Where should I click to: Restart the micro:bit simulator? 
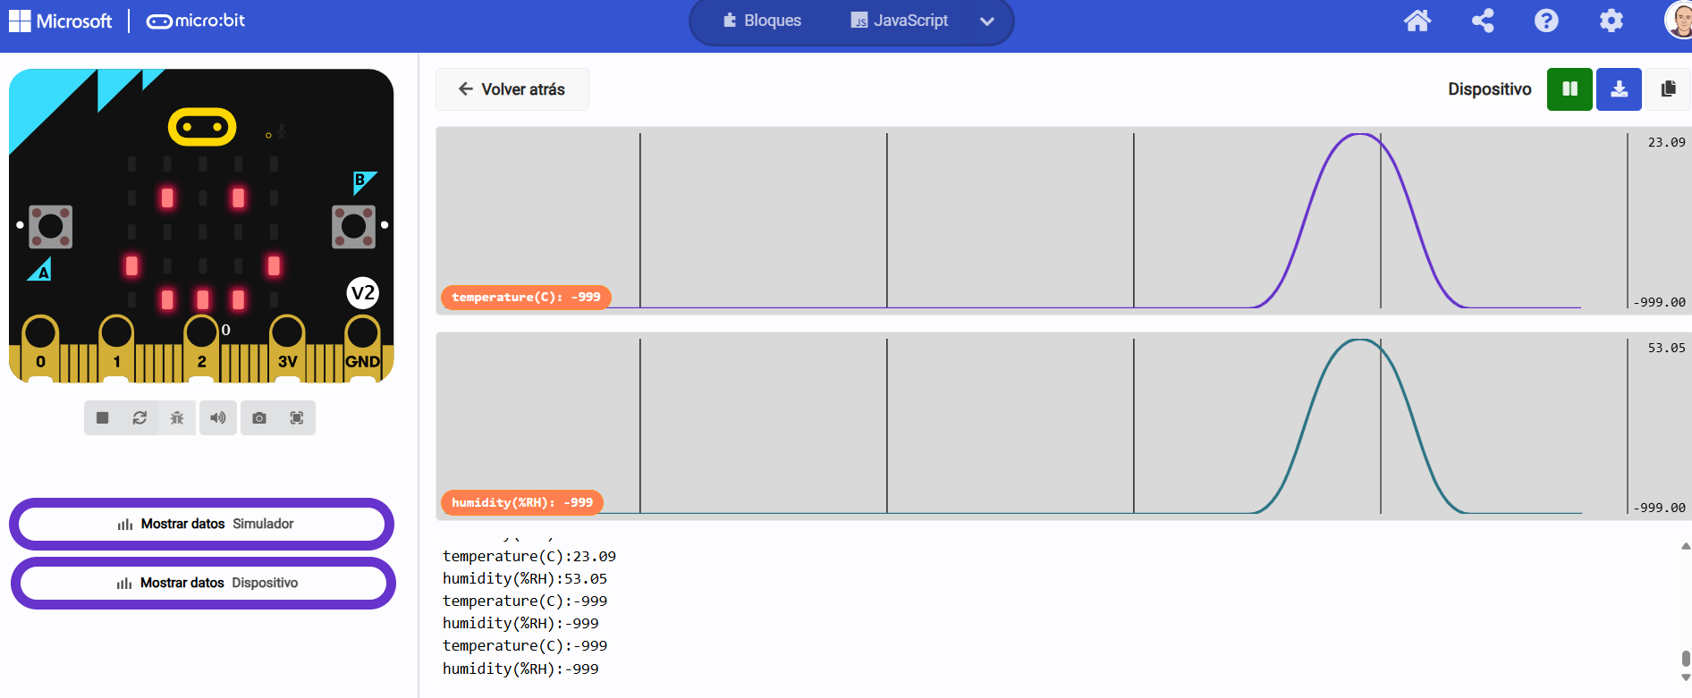click(140, 418)
